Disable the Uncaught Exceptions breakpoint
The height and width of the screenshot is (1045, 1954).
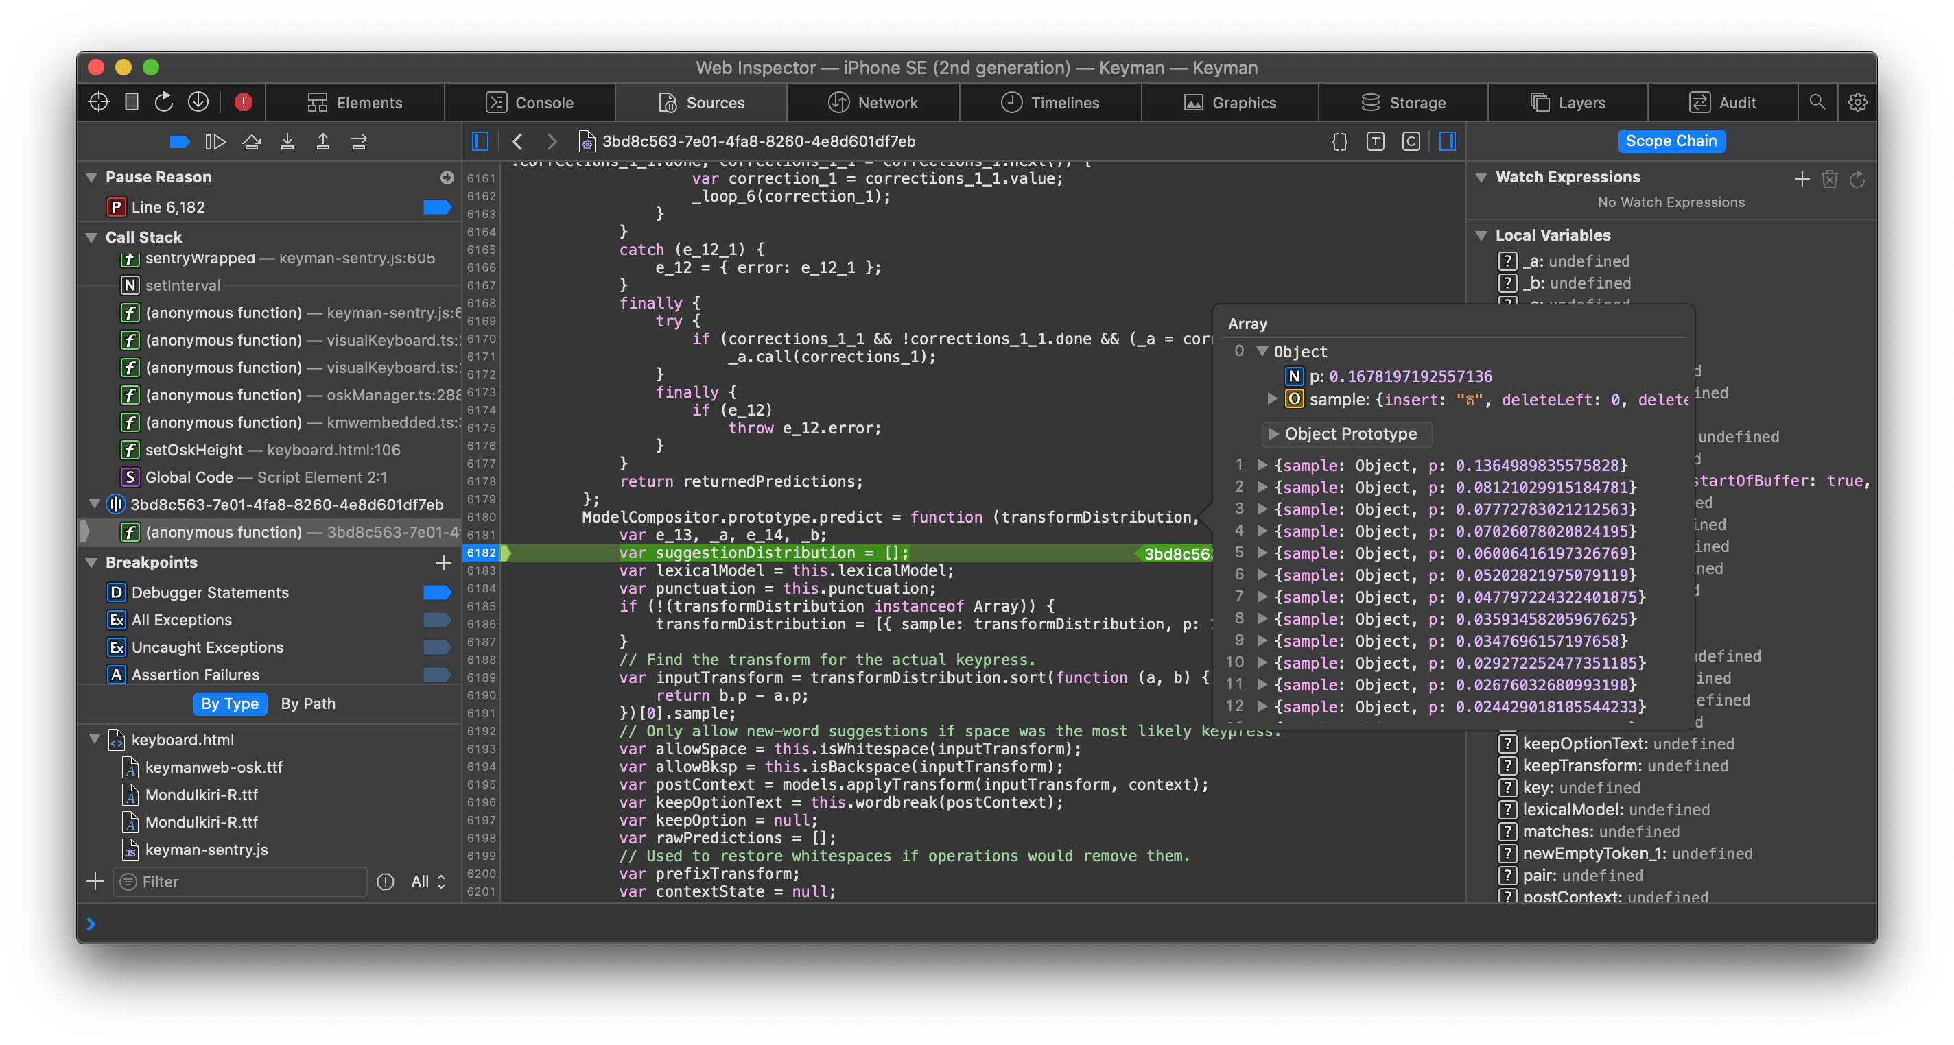[x=438, y=647]
